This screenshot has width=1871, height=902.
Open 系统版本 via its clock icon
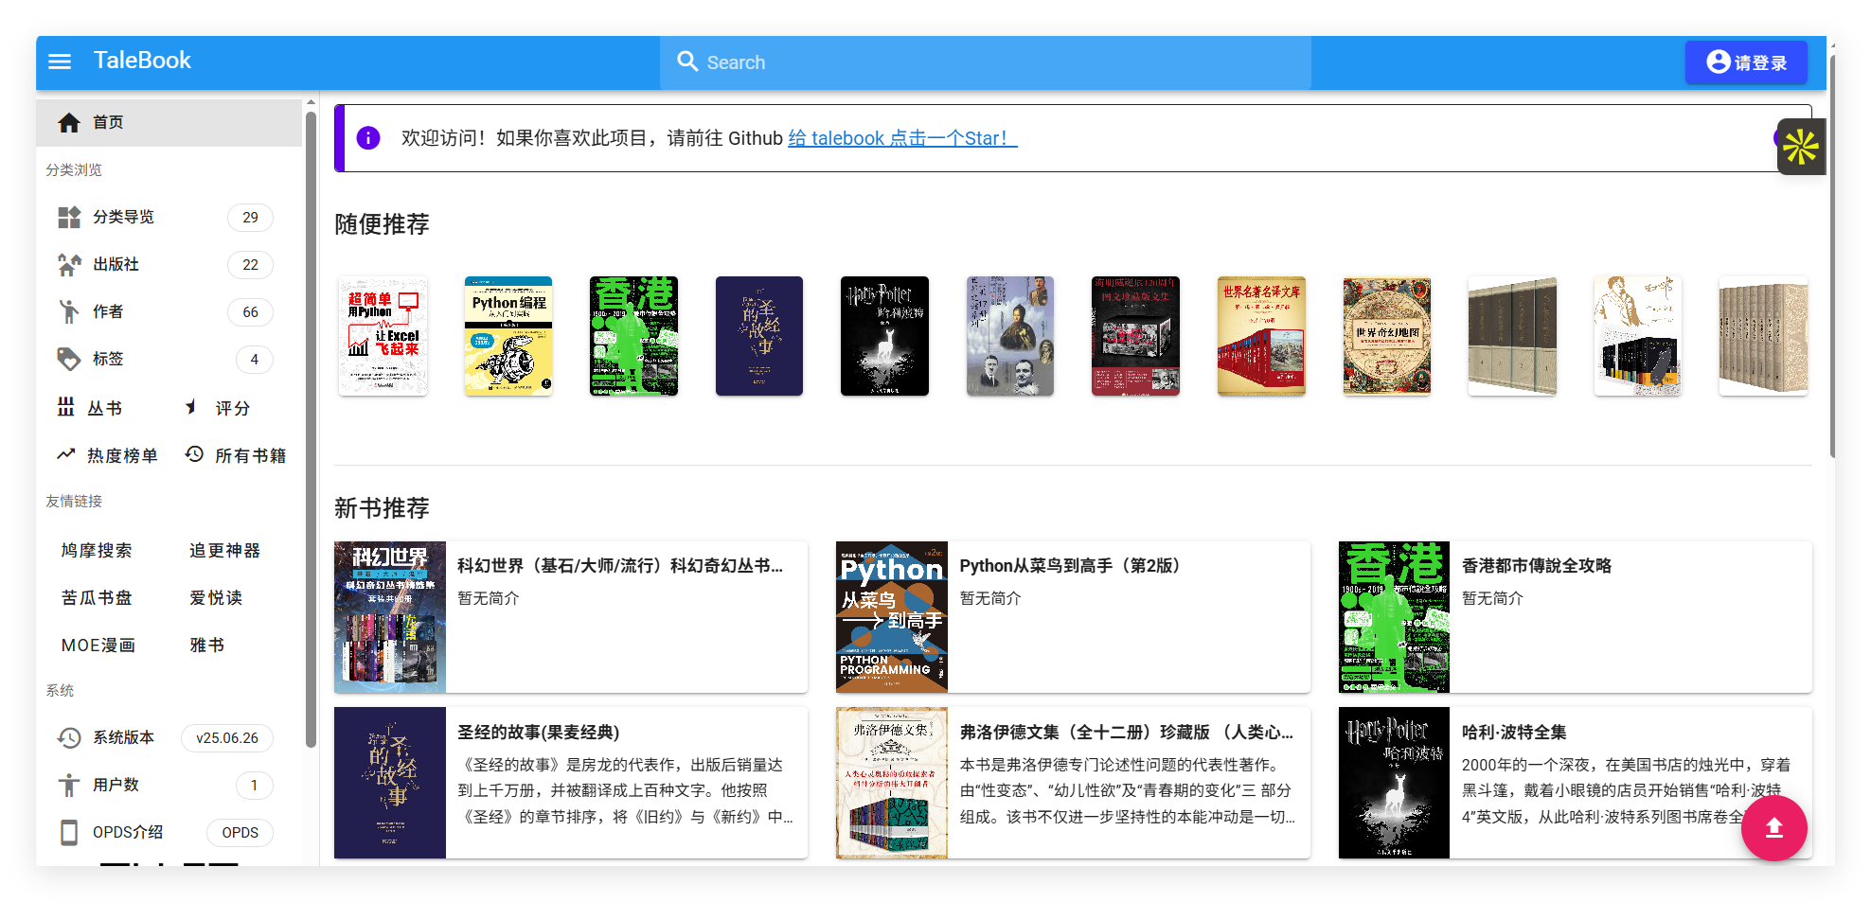[x=67, y=737]
